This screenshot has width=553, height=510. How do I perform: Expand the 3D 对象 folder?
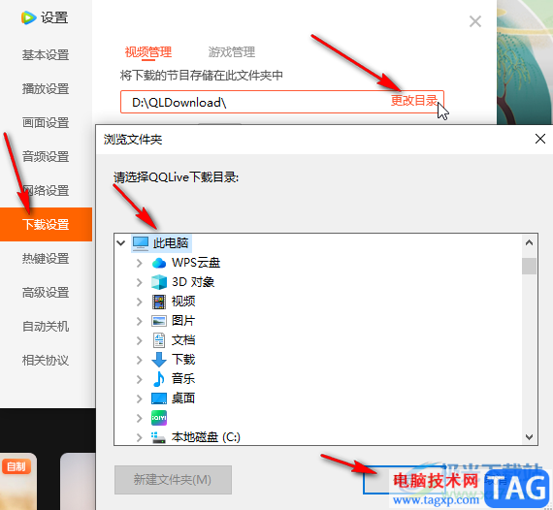point(140,282)
